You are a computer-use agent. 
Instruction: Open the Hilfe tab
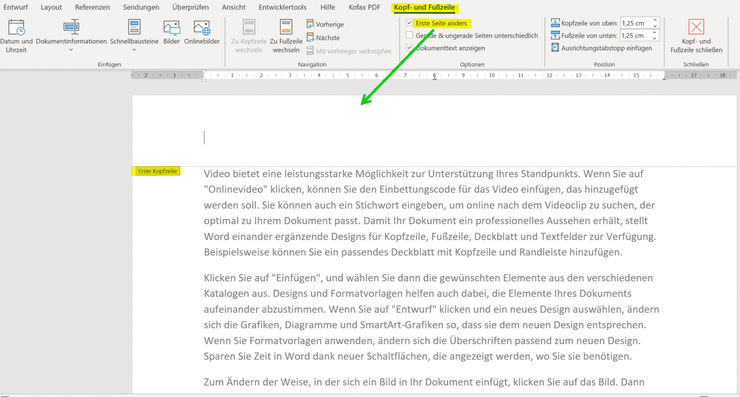(327, 7)
